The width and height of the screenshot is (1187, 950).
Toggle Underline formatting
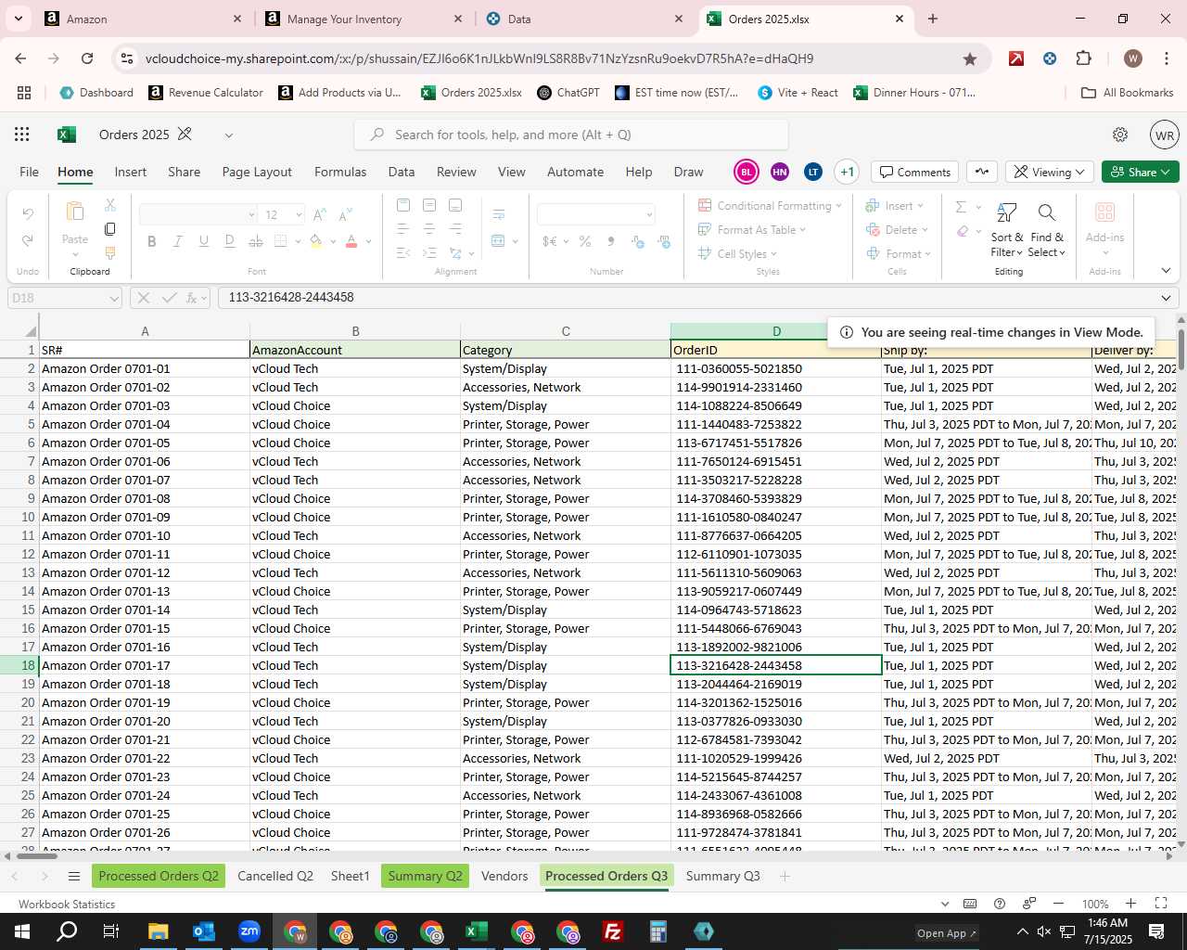[x=203, y=241]
